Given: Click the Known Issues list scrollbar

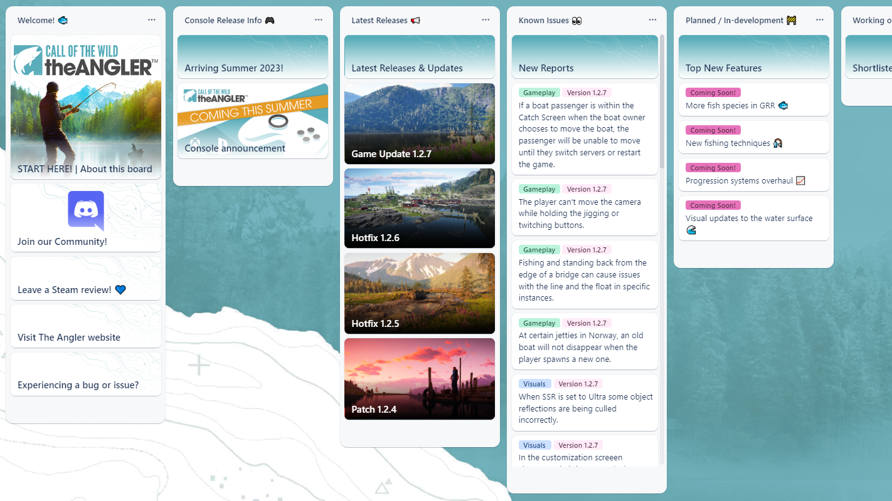Looking at the screenshot, I should coord(662,101).
